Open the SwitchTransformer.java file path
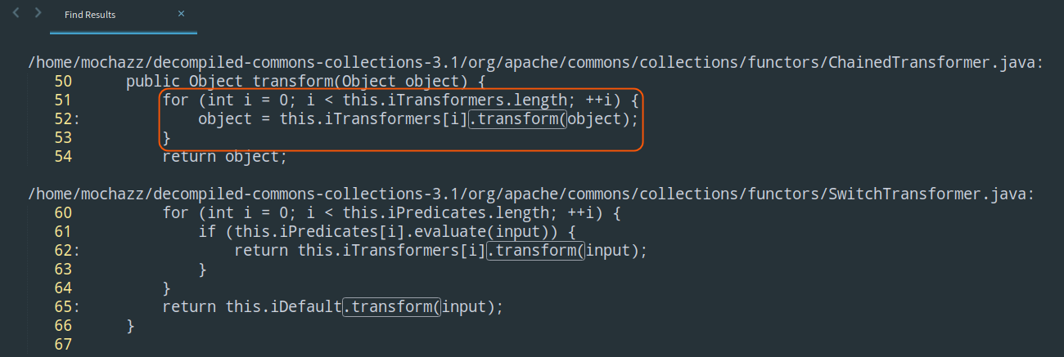Image resolution: width=1064 pixels, height=357 pixels. coord(531,194)
